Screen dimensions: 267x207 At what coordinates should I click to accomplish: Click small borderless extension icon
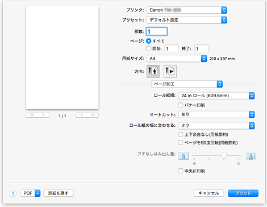tap(183, 156)
